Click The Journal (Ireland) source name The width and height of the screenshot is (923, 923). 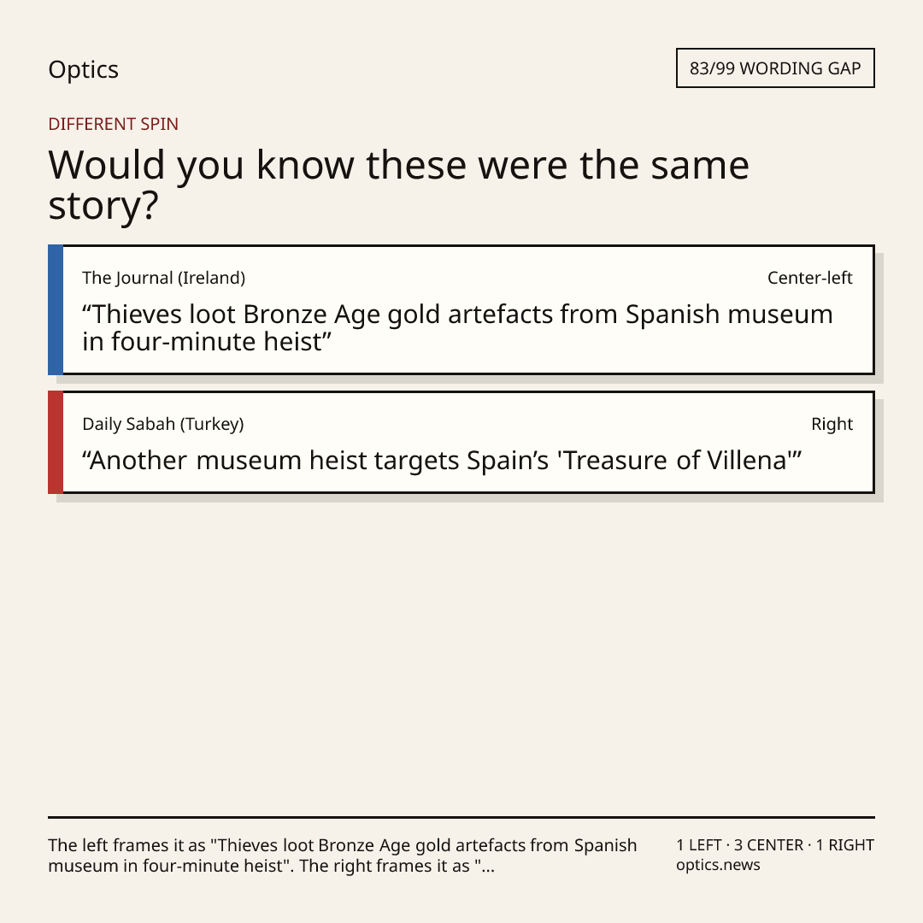[163, 278]
